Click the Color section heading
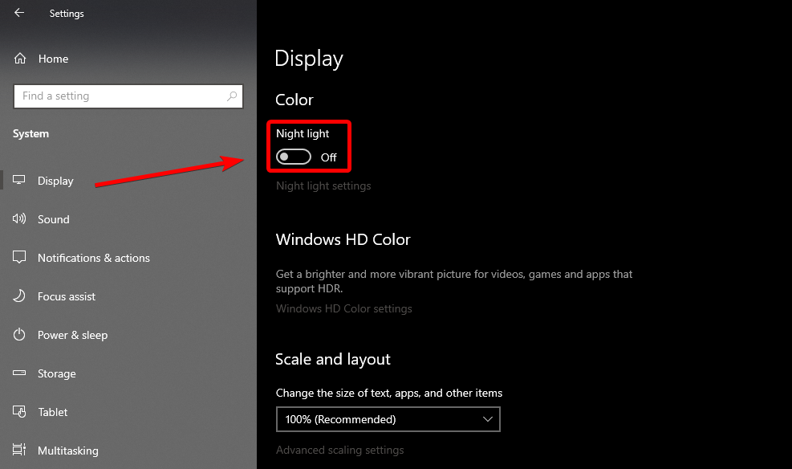792x469 pixels. [294, 100]
